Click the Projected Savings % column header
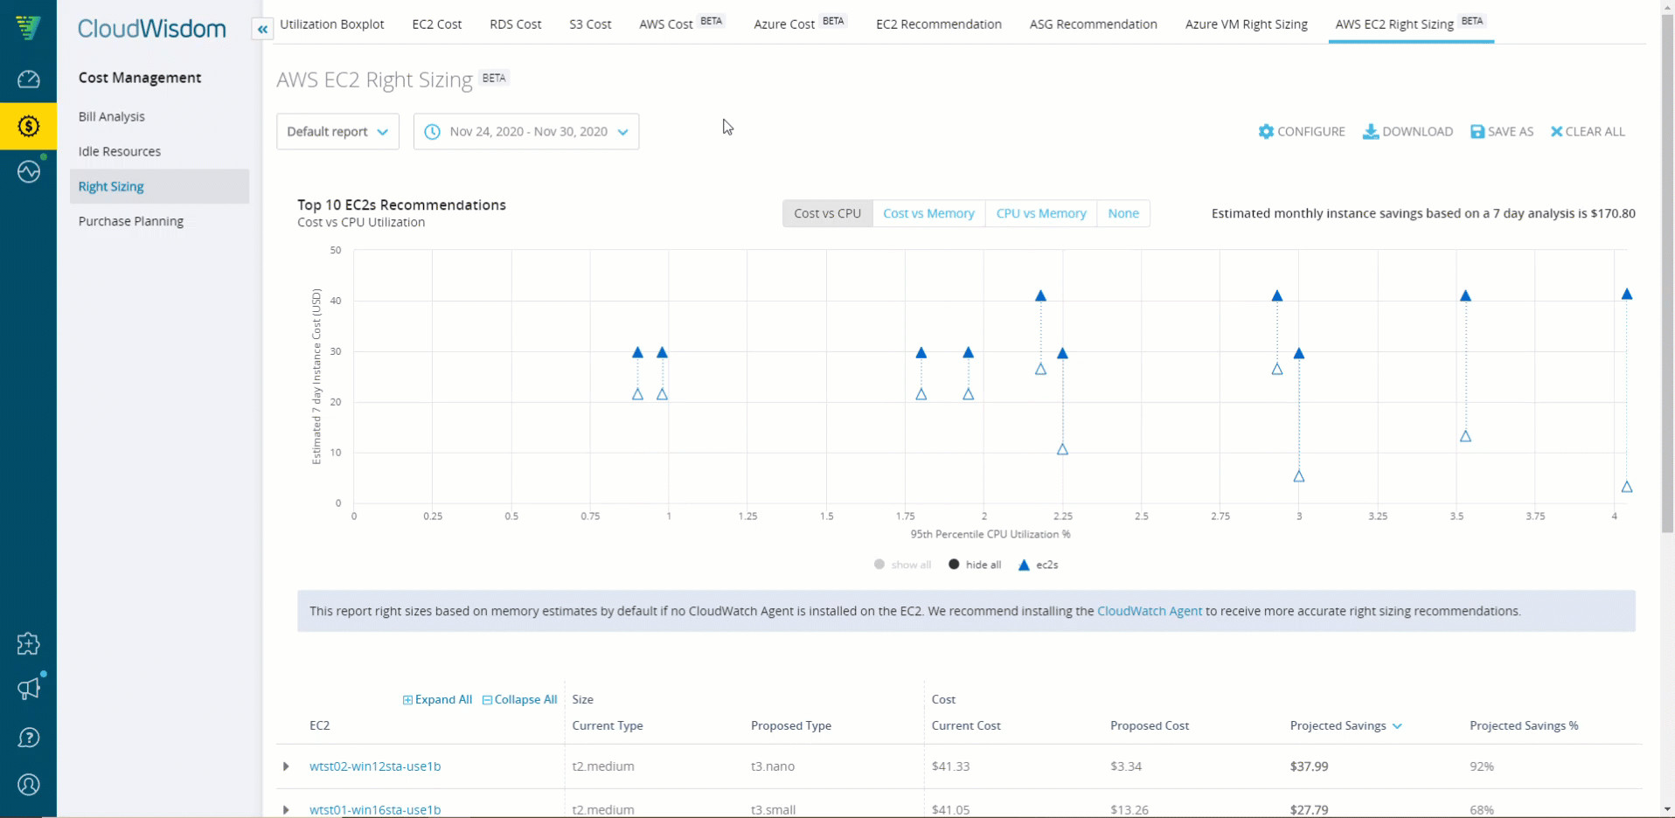 coord(1524,726)
